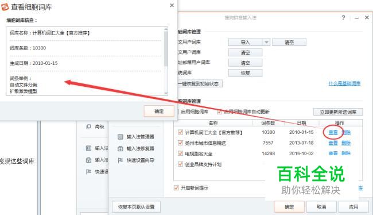Select the date cell 2013-07-18

pyautogui.click(x=301, y=143)
